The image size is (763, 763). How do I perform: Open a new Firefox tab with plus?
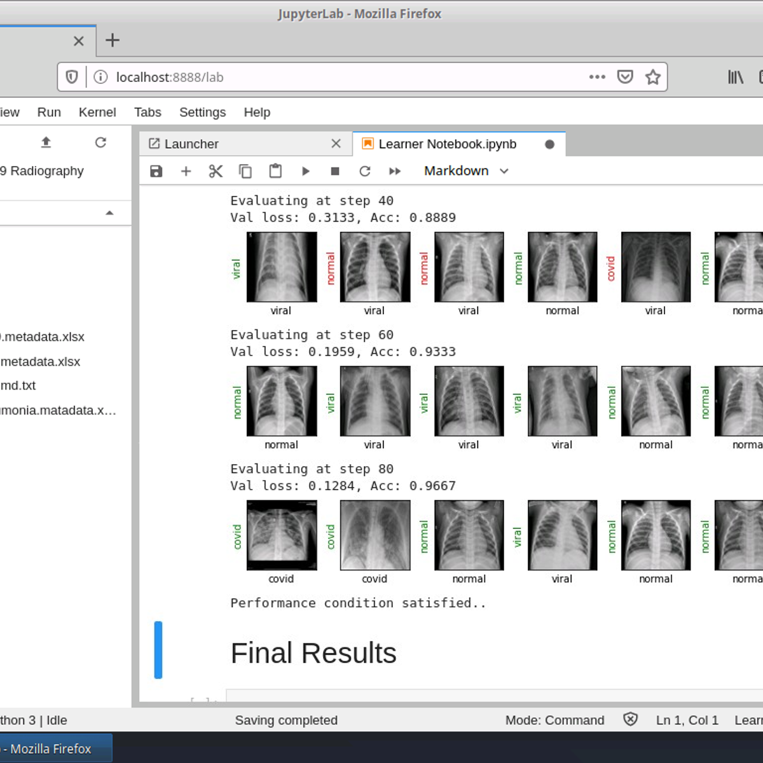(x=113, y=40)
